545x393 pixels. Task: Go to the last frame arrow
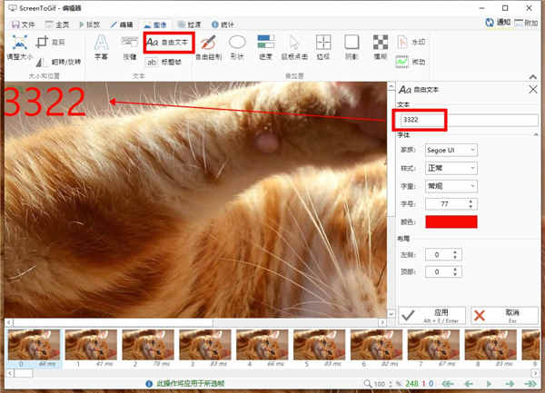[530, 384]
